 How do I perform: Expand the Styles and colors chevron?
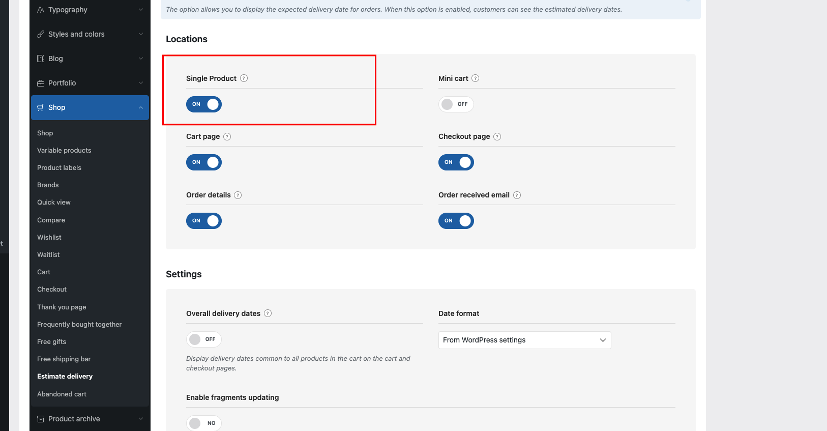[x=141, y=34]
